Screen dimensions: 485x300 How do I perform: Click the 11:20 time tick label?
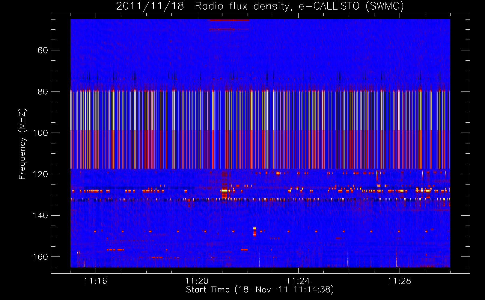(197, 281)
